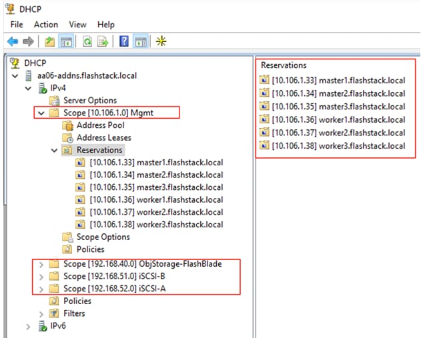Image resolution: width=421 pixels, height=338 pixels.
Task: Select [10.106.1.38] worker3.flashstack.local in tree
Action: (x=156, y=225)
